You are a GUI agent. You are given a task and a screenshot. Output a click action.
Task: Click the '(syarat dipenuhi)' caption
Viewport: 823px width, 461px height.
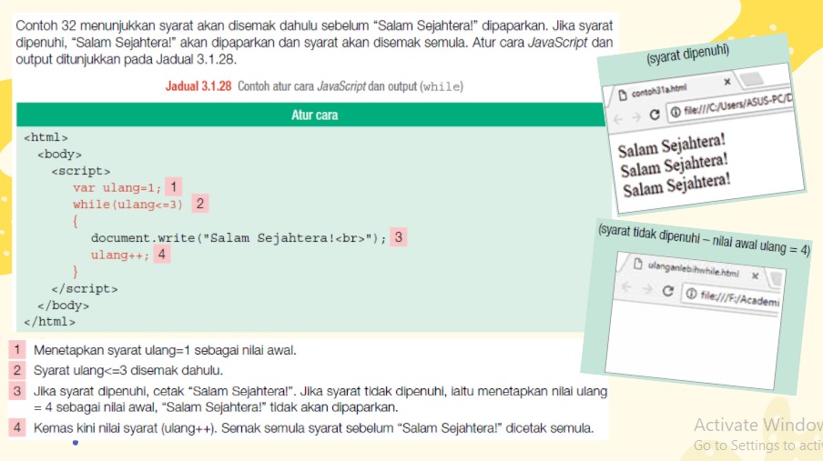(687, 55)
